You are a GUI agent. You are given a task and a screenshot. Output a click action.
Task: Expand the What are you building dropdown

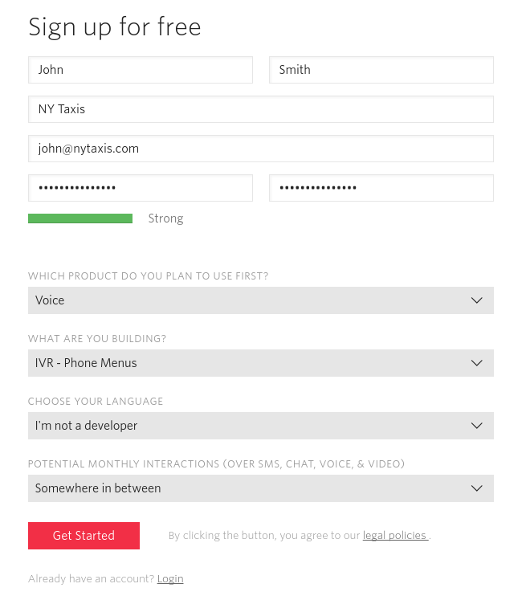coord(241,363)
